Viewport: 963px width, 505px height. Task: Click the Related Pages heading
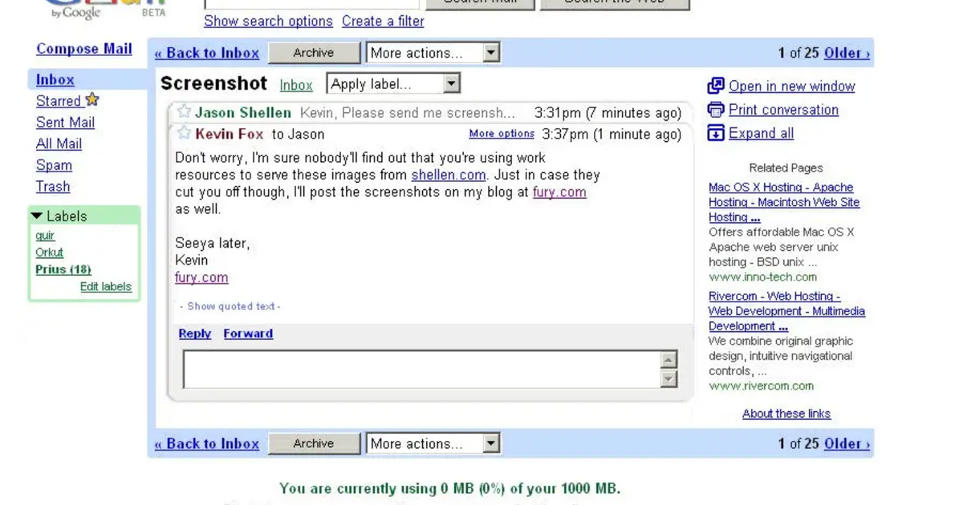[786, 168]
